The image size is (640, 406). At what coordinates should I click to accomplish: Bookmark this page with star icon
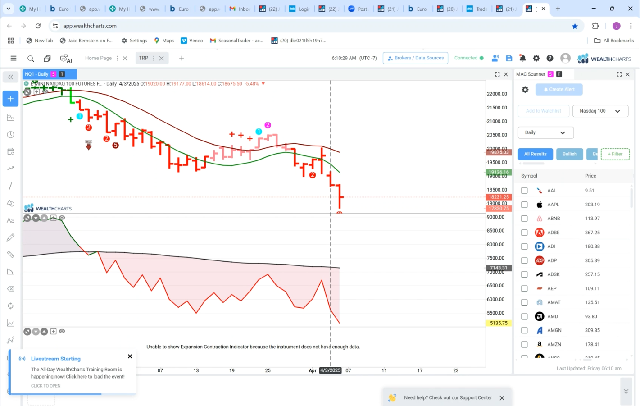point(575,26)
